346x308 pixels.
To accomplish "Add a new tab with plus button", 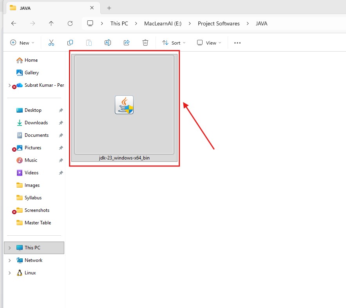I will tap(109, 8).
